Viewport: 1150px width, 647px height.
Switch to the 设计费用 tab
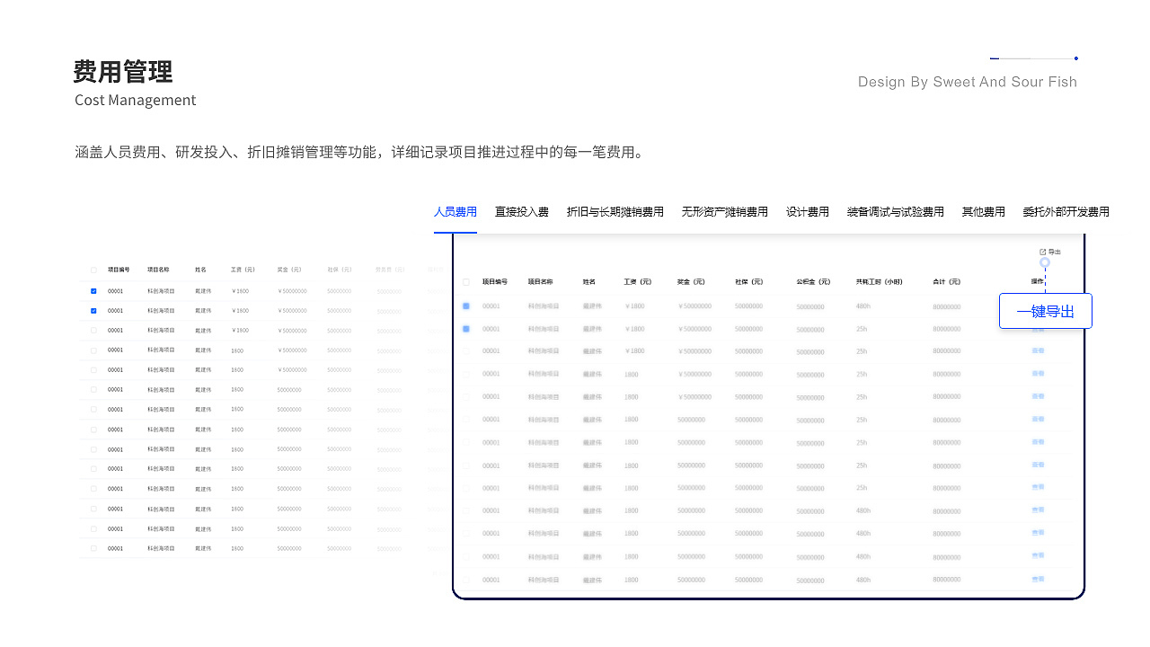point(808,212)
